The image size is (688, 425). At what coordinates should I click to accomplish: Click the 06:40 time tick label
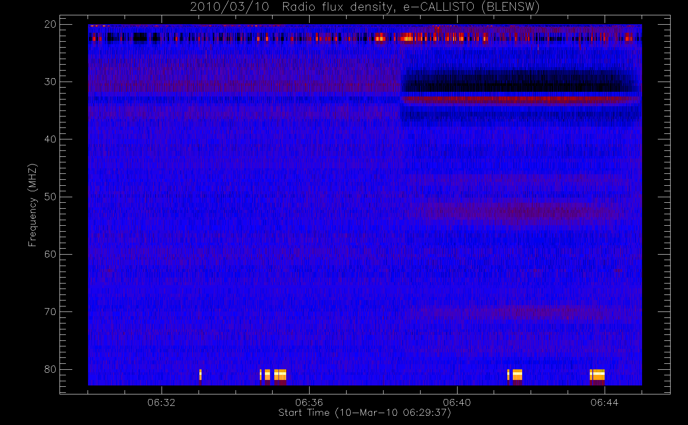[x=457, y=402]
